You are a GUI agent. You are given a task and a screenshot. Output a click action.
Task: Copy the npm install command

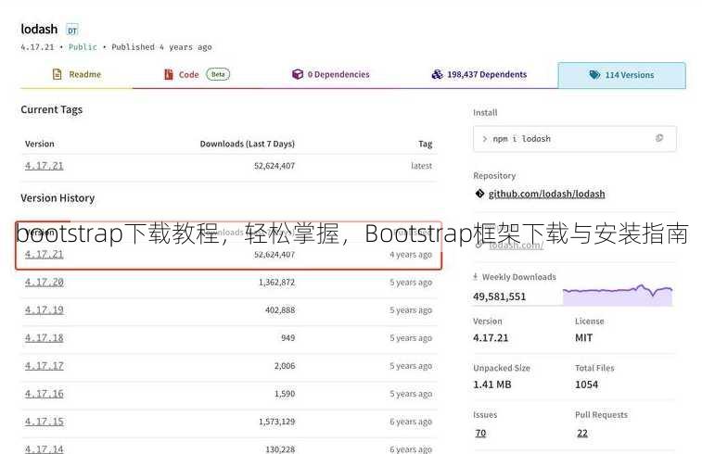[x=659, y=138]
